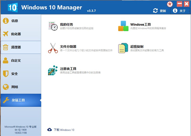Image resolution: width=191 pixels, height=136 pixels.
Task: Click the 我的任务 description text
Action: pyautogui.click(x=77, y=28)
